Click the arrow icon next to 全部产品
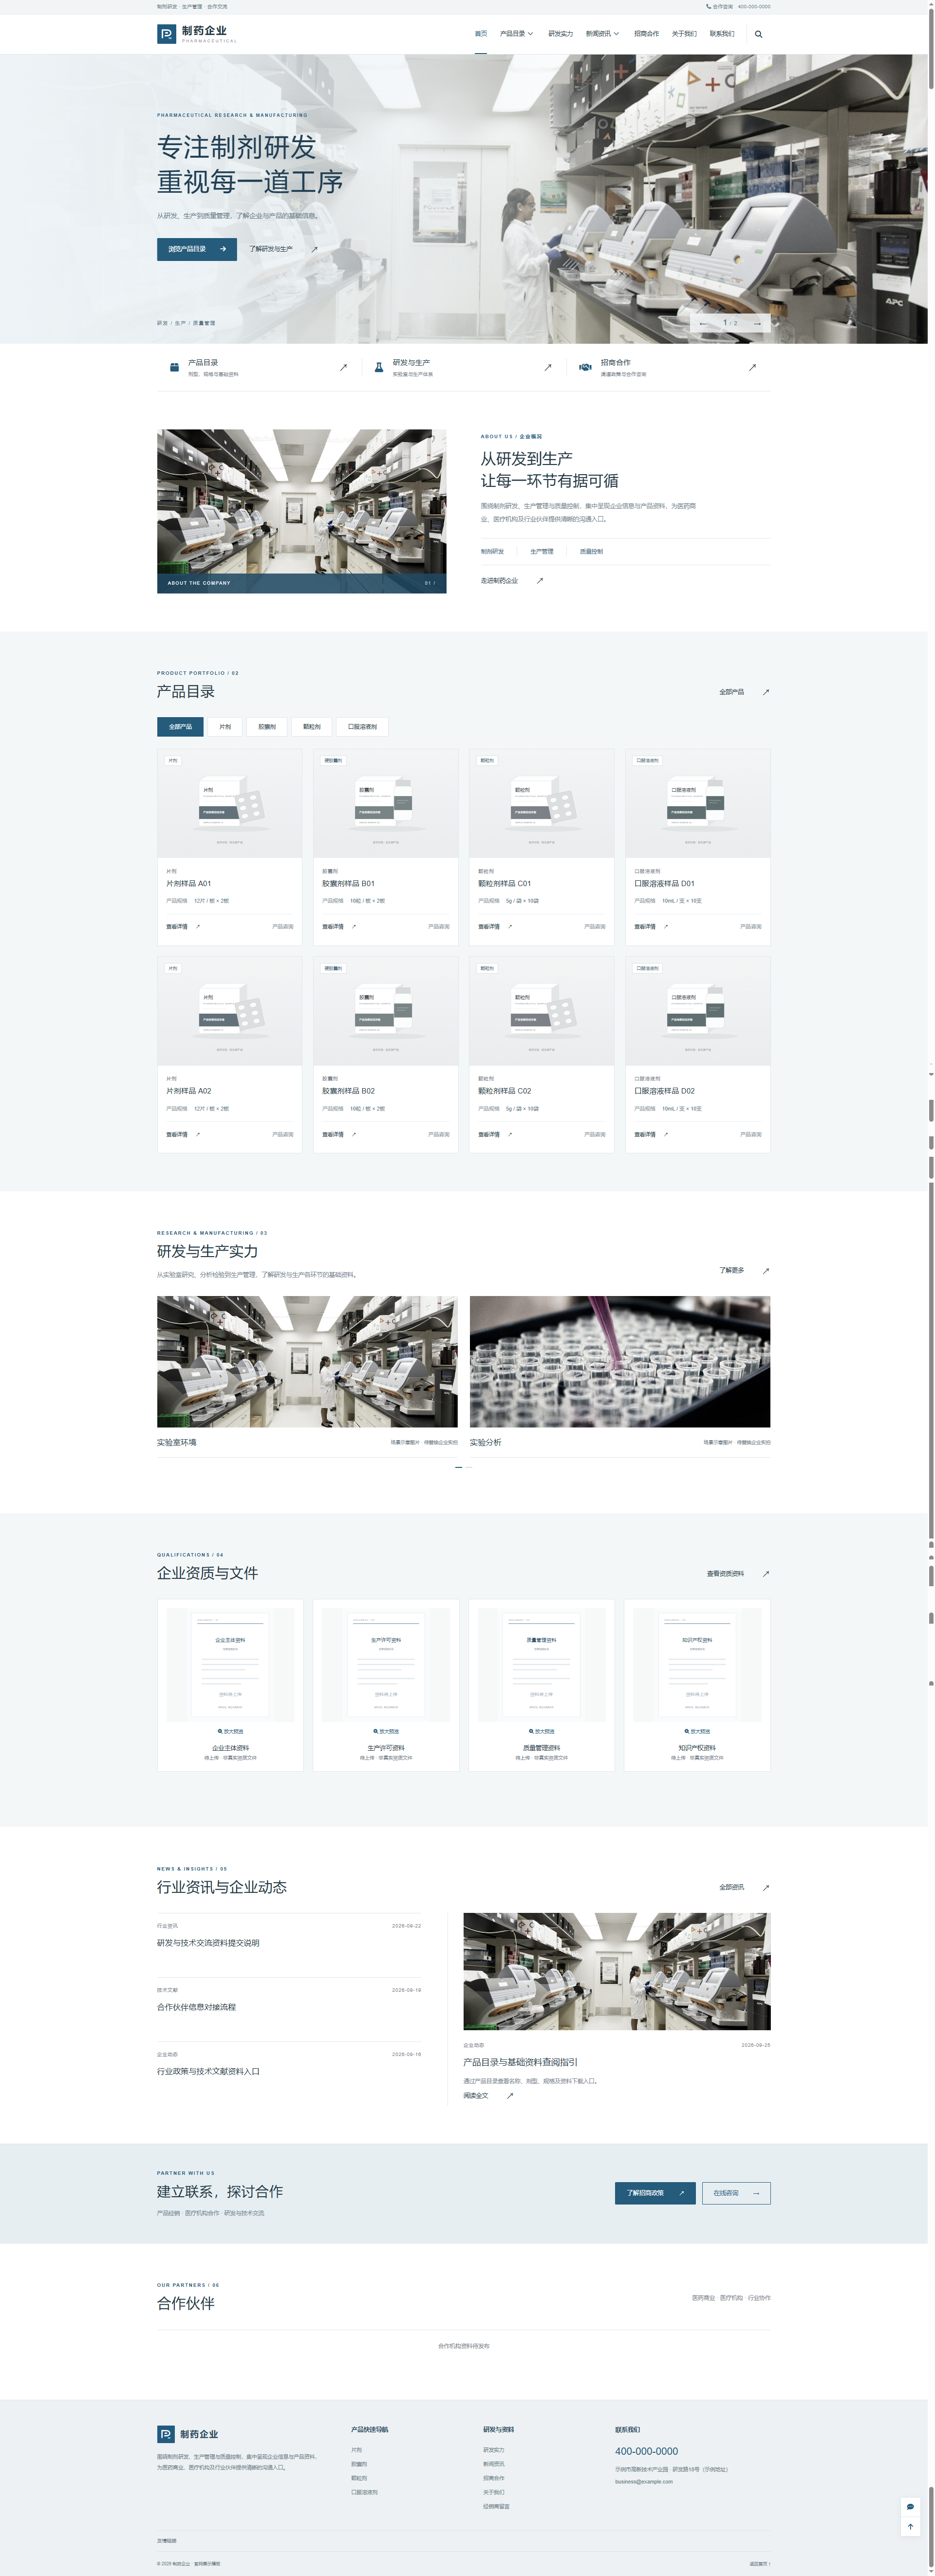This screenshot has height=2576, width=935. pyautogui.click(x=766, y=692)
